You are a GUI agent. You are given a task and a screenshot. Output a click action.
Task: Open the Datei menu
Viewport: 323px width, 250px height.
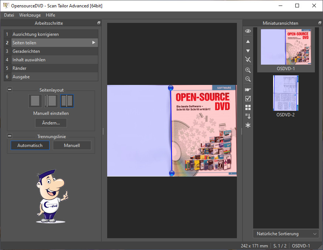9,15
